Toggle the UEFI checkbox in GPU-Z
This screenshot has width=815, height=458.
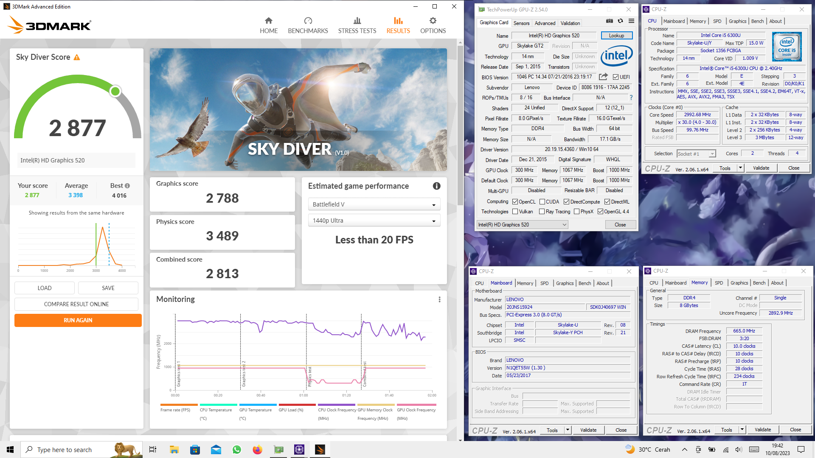(x=615, y=77)
